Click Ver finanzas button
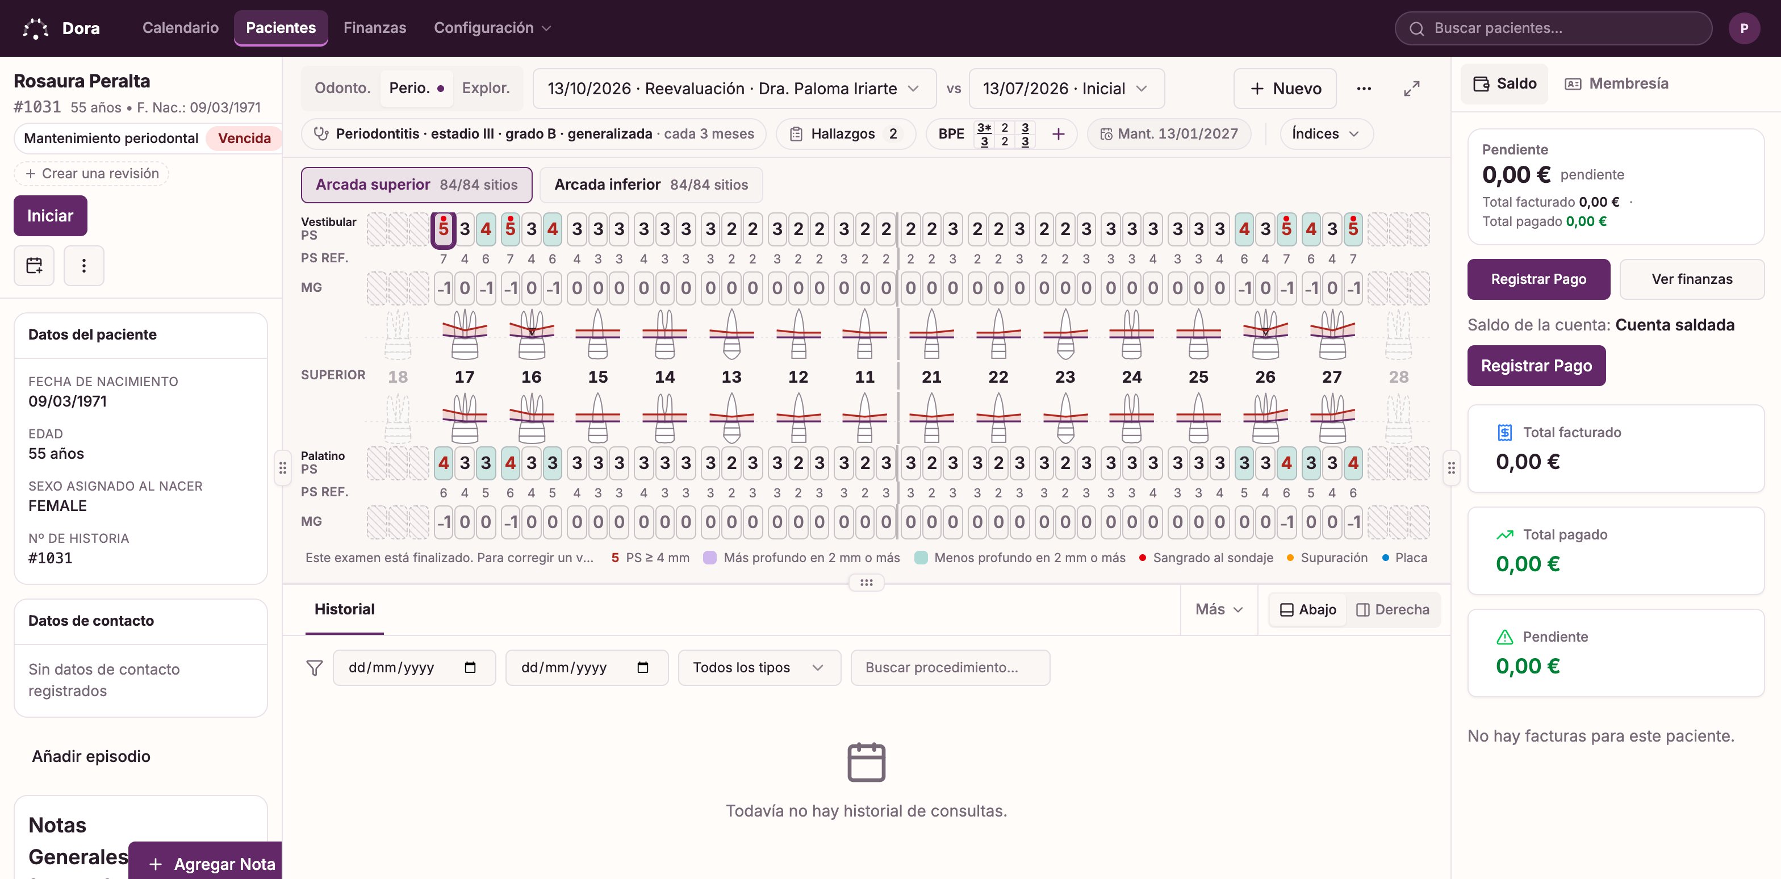The width and height of the screenshot is (1781, 879). click(x=1692, y=279)
